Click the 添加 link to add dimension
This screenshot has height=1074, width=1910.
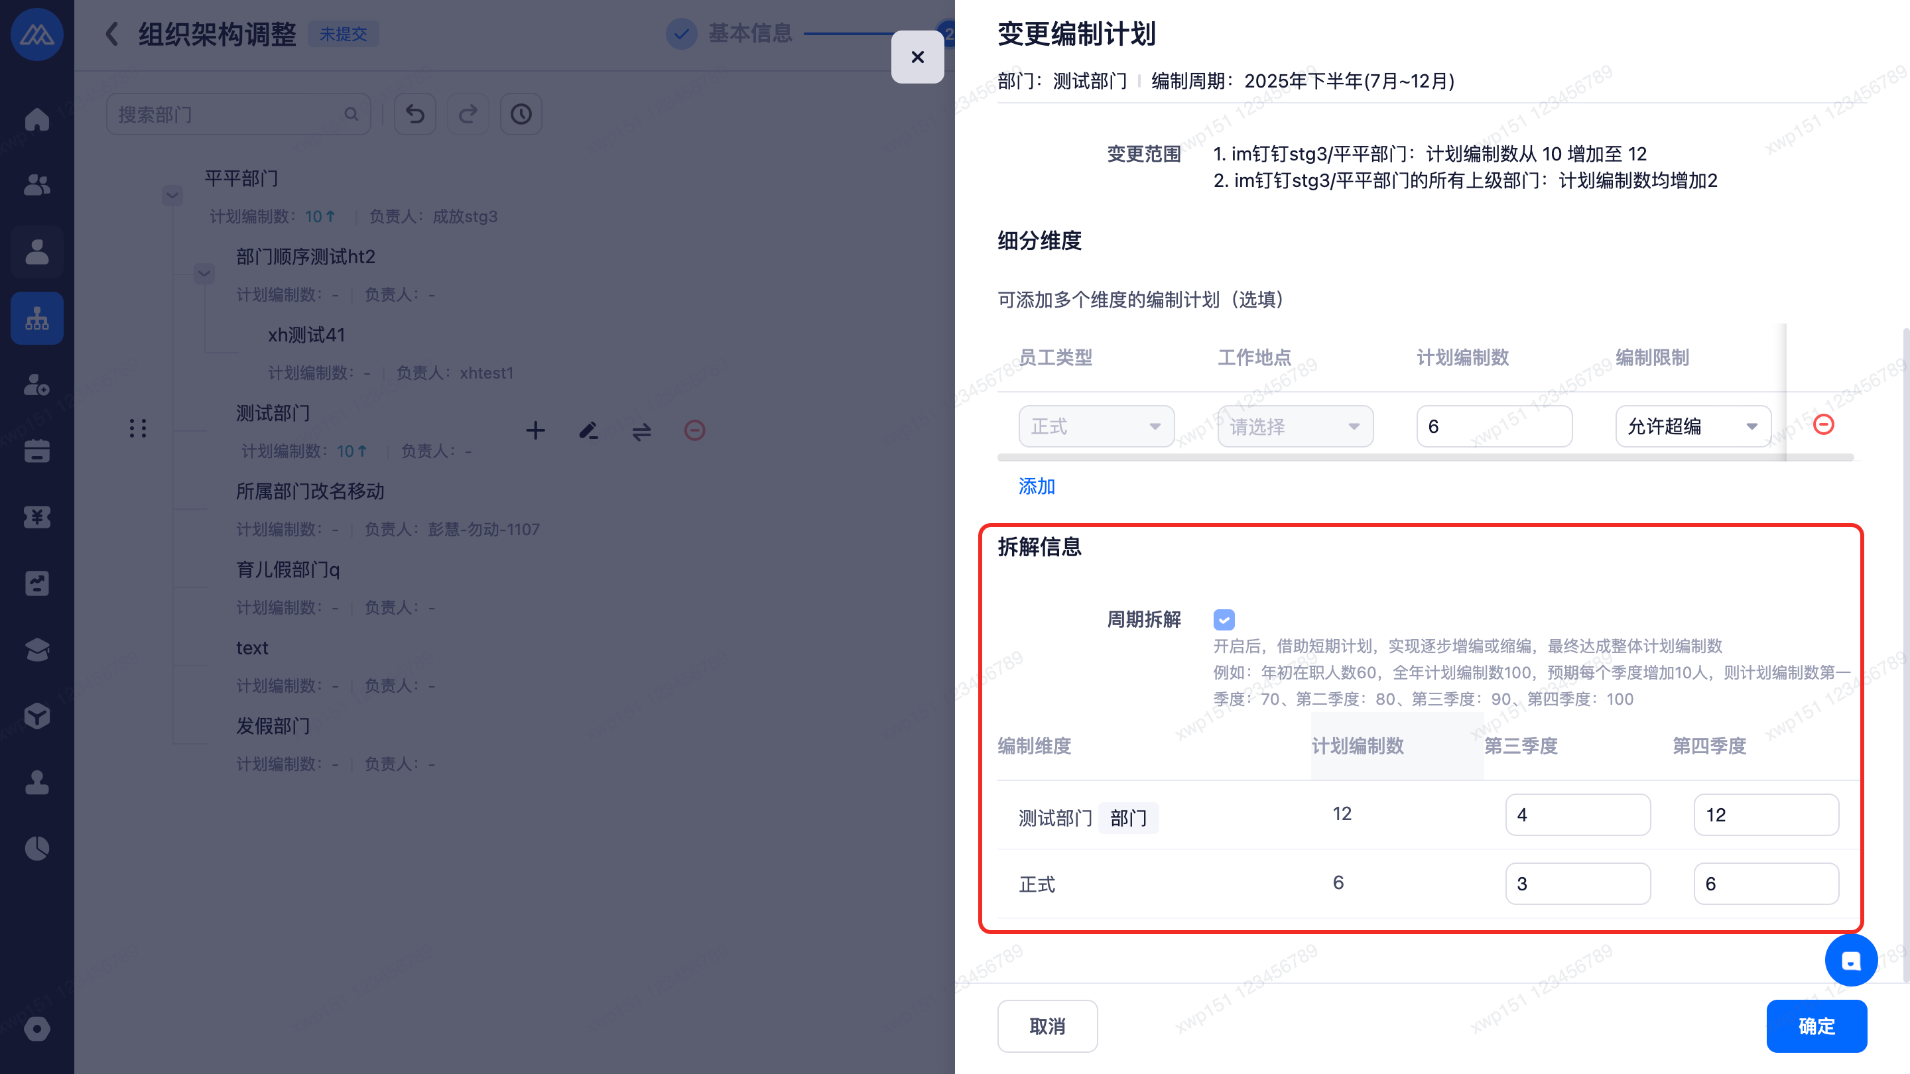(1036, 486)
